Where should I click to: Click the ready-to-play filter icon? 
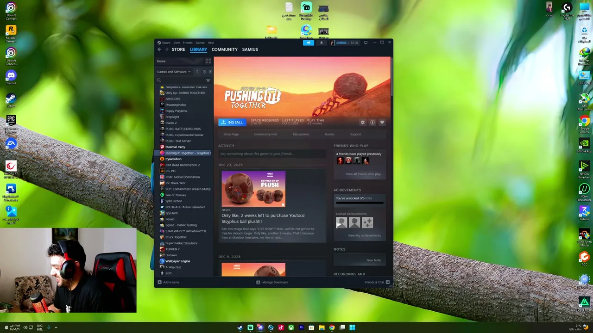pos(210,72)
